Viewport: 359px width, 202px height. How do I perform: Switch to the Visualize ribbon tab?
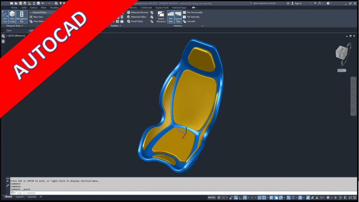pyautogui.click(x=54, y=7)
